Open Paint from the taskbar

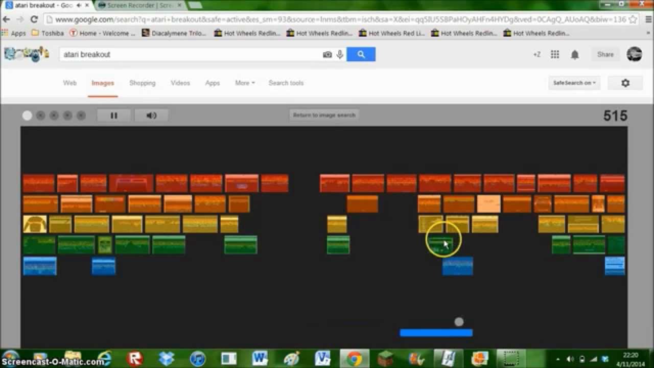coord(292,358)
